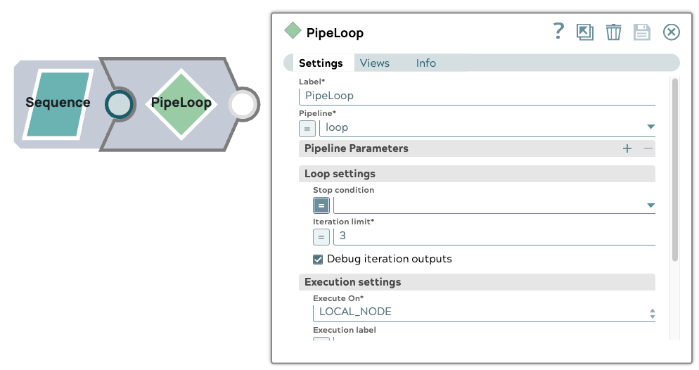
Task: Expand the Stop condition suggestions dropdown
Action: pos(650,206)
